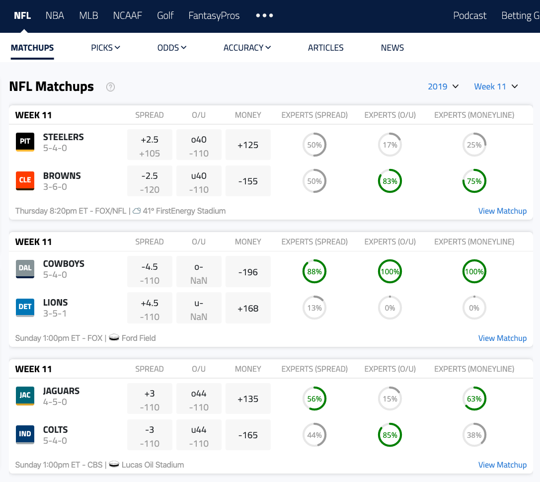Click the DET Lions team logo

25,307
